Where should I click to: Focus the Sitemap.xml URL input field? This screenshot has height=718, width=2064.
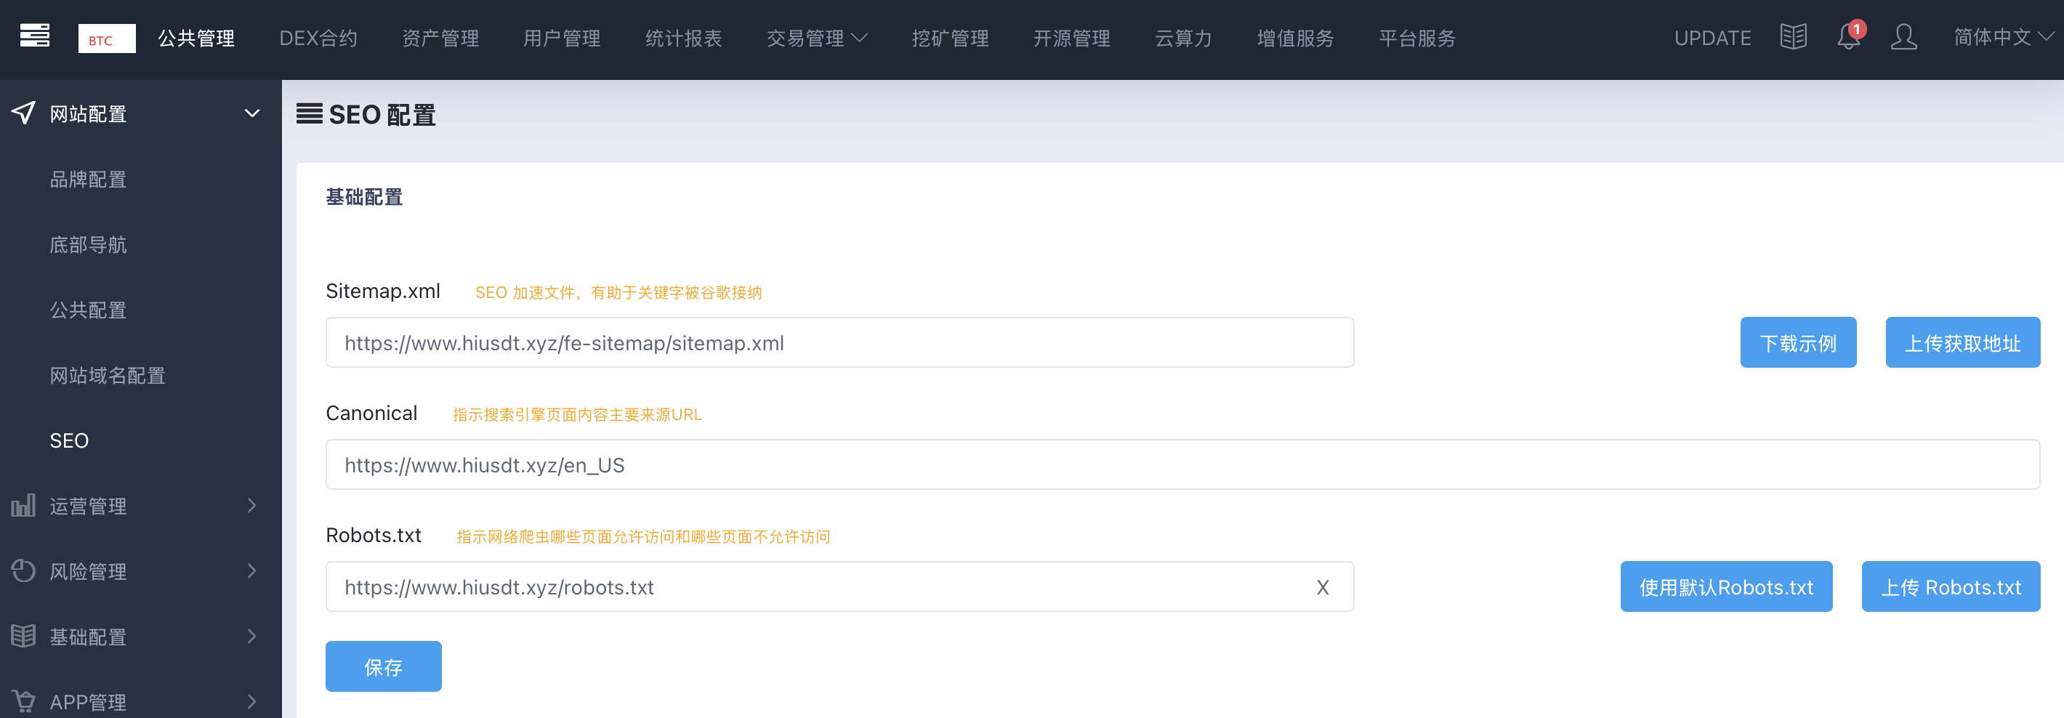click(839, 342)
